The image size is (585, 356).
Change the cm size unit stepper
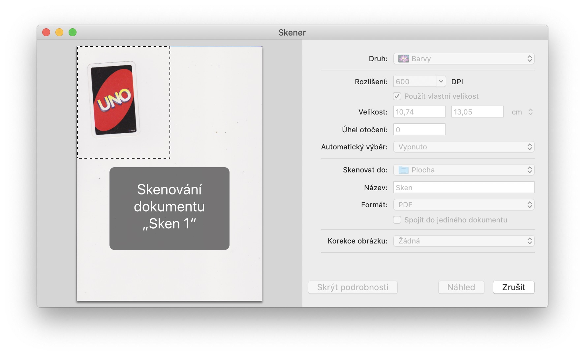[530, 112]
